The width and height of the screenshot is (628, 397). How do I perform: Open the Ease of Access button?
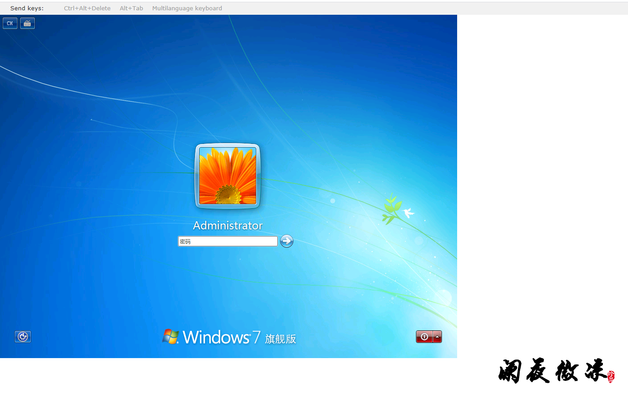23,337
